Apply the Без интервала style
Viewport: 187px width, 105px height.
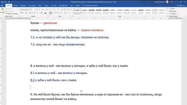coord(84,11)
